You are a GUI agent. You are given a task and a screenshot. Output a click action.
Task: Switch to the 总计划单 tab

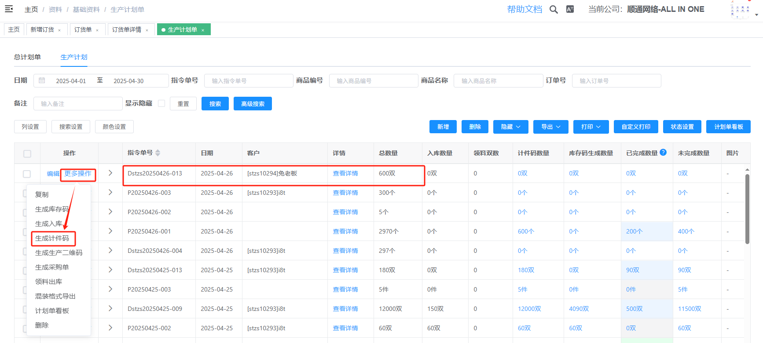[27, 57]
